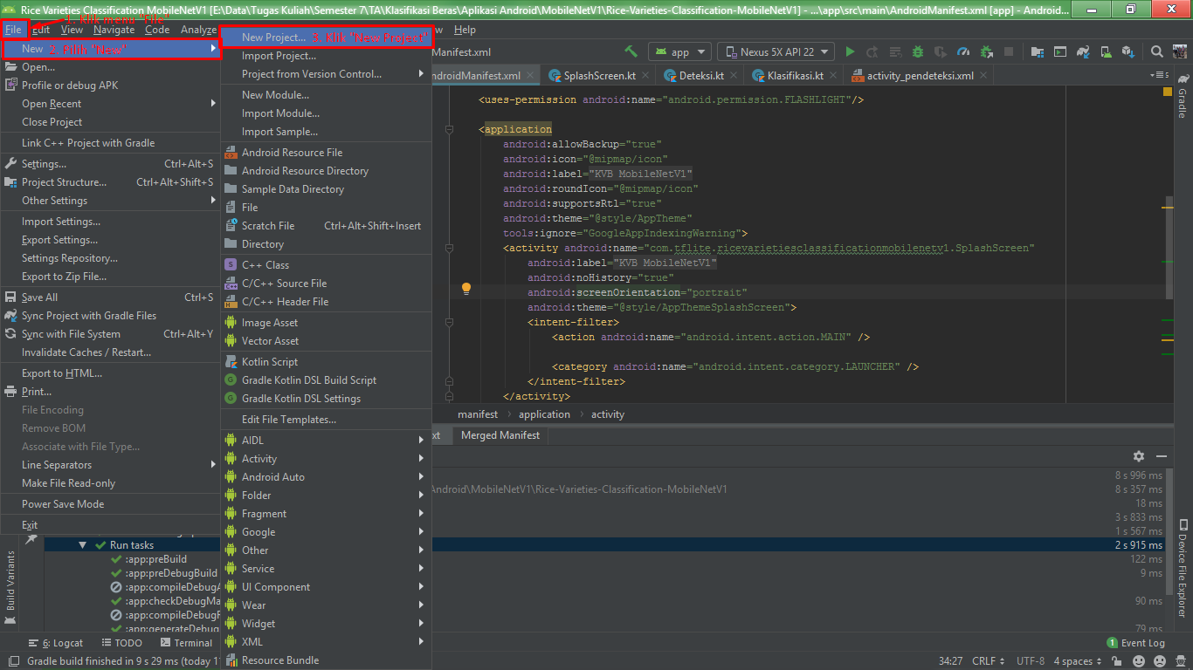Open build panel settings gear
1193x670 pixels.
pyautogui.click(x=1138, y=456)
